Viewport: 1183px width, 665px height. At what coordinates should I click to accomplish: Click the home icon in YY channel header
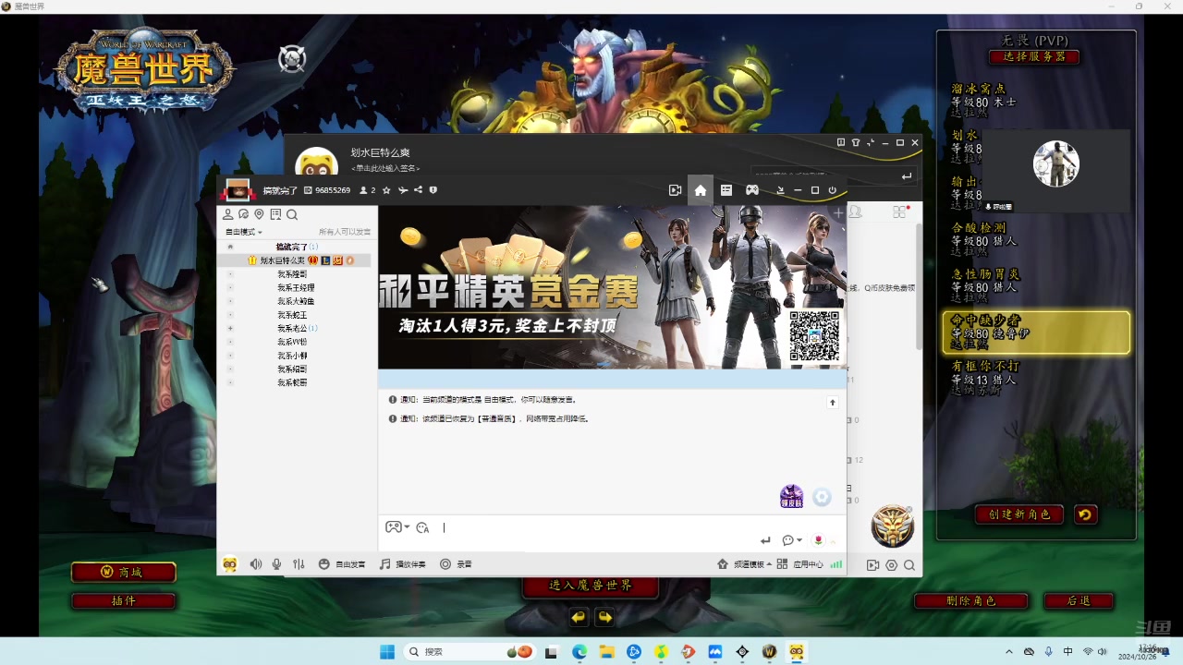click(701, 190)
